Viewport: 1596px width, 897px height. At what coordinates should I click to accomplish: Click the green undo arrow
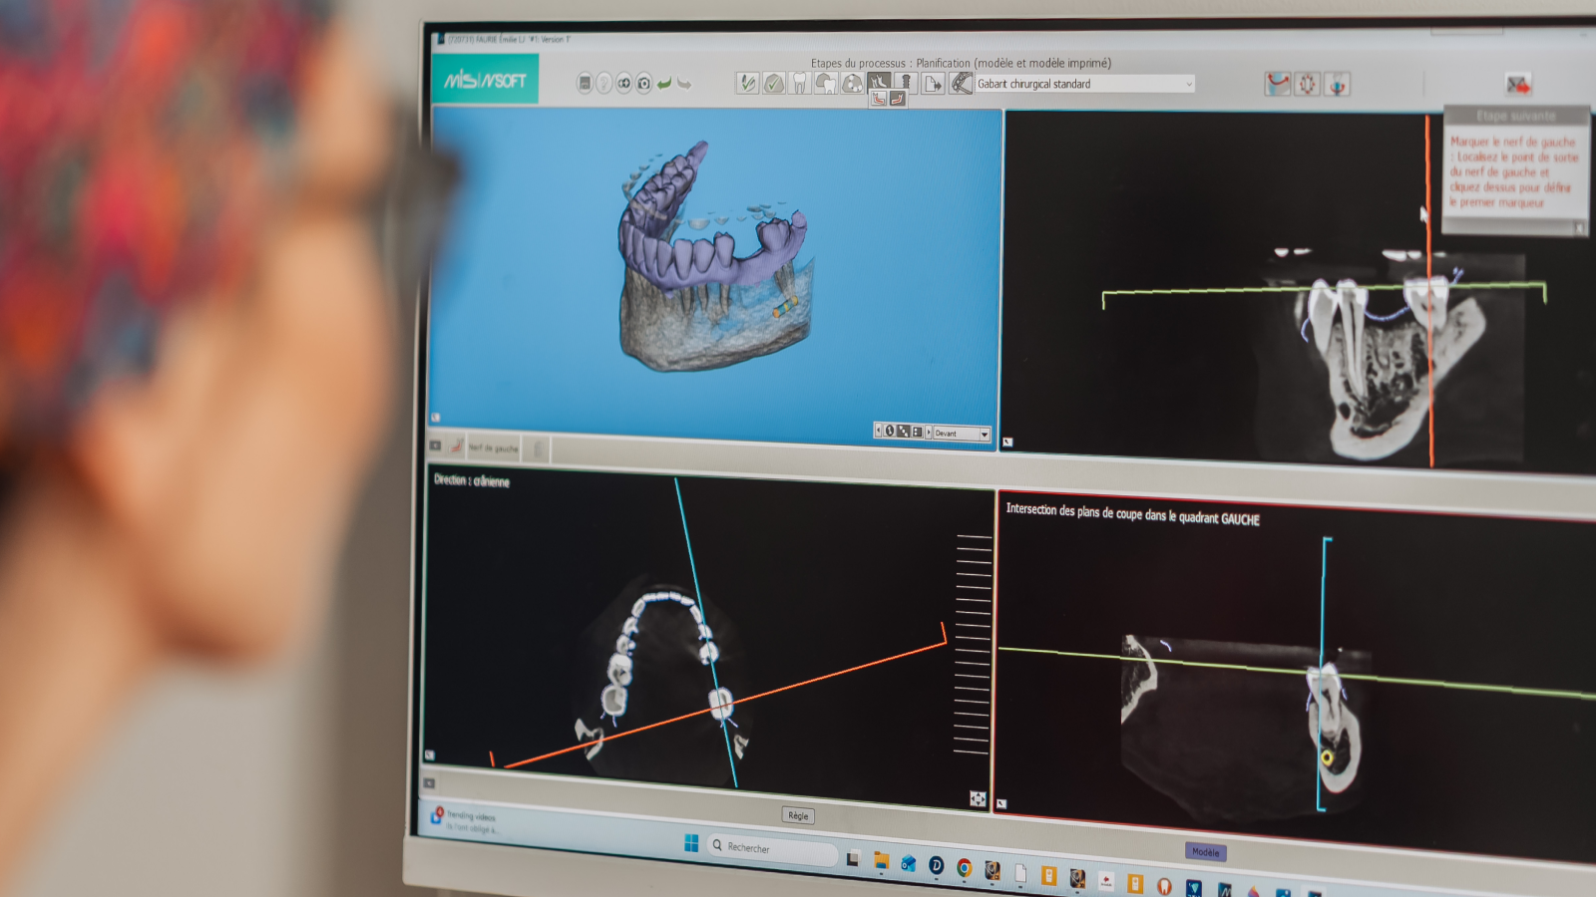click(664, 84)
